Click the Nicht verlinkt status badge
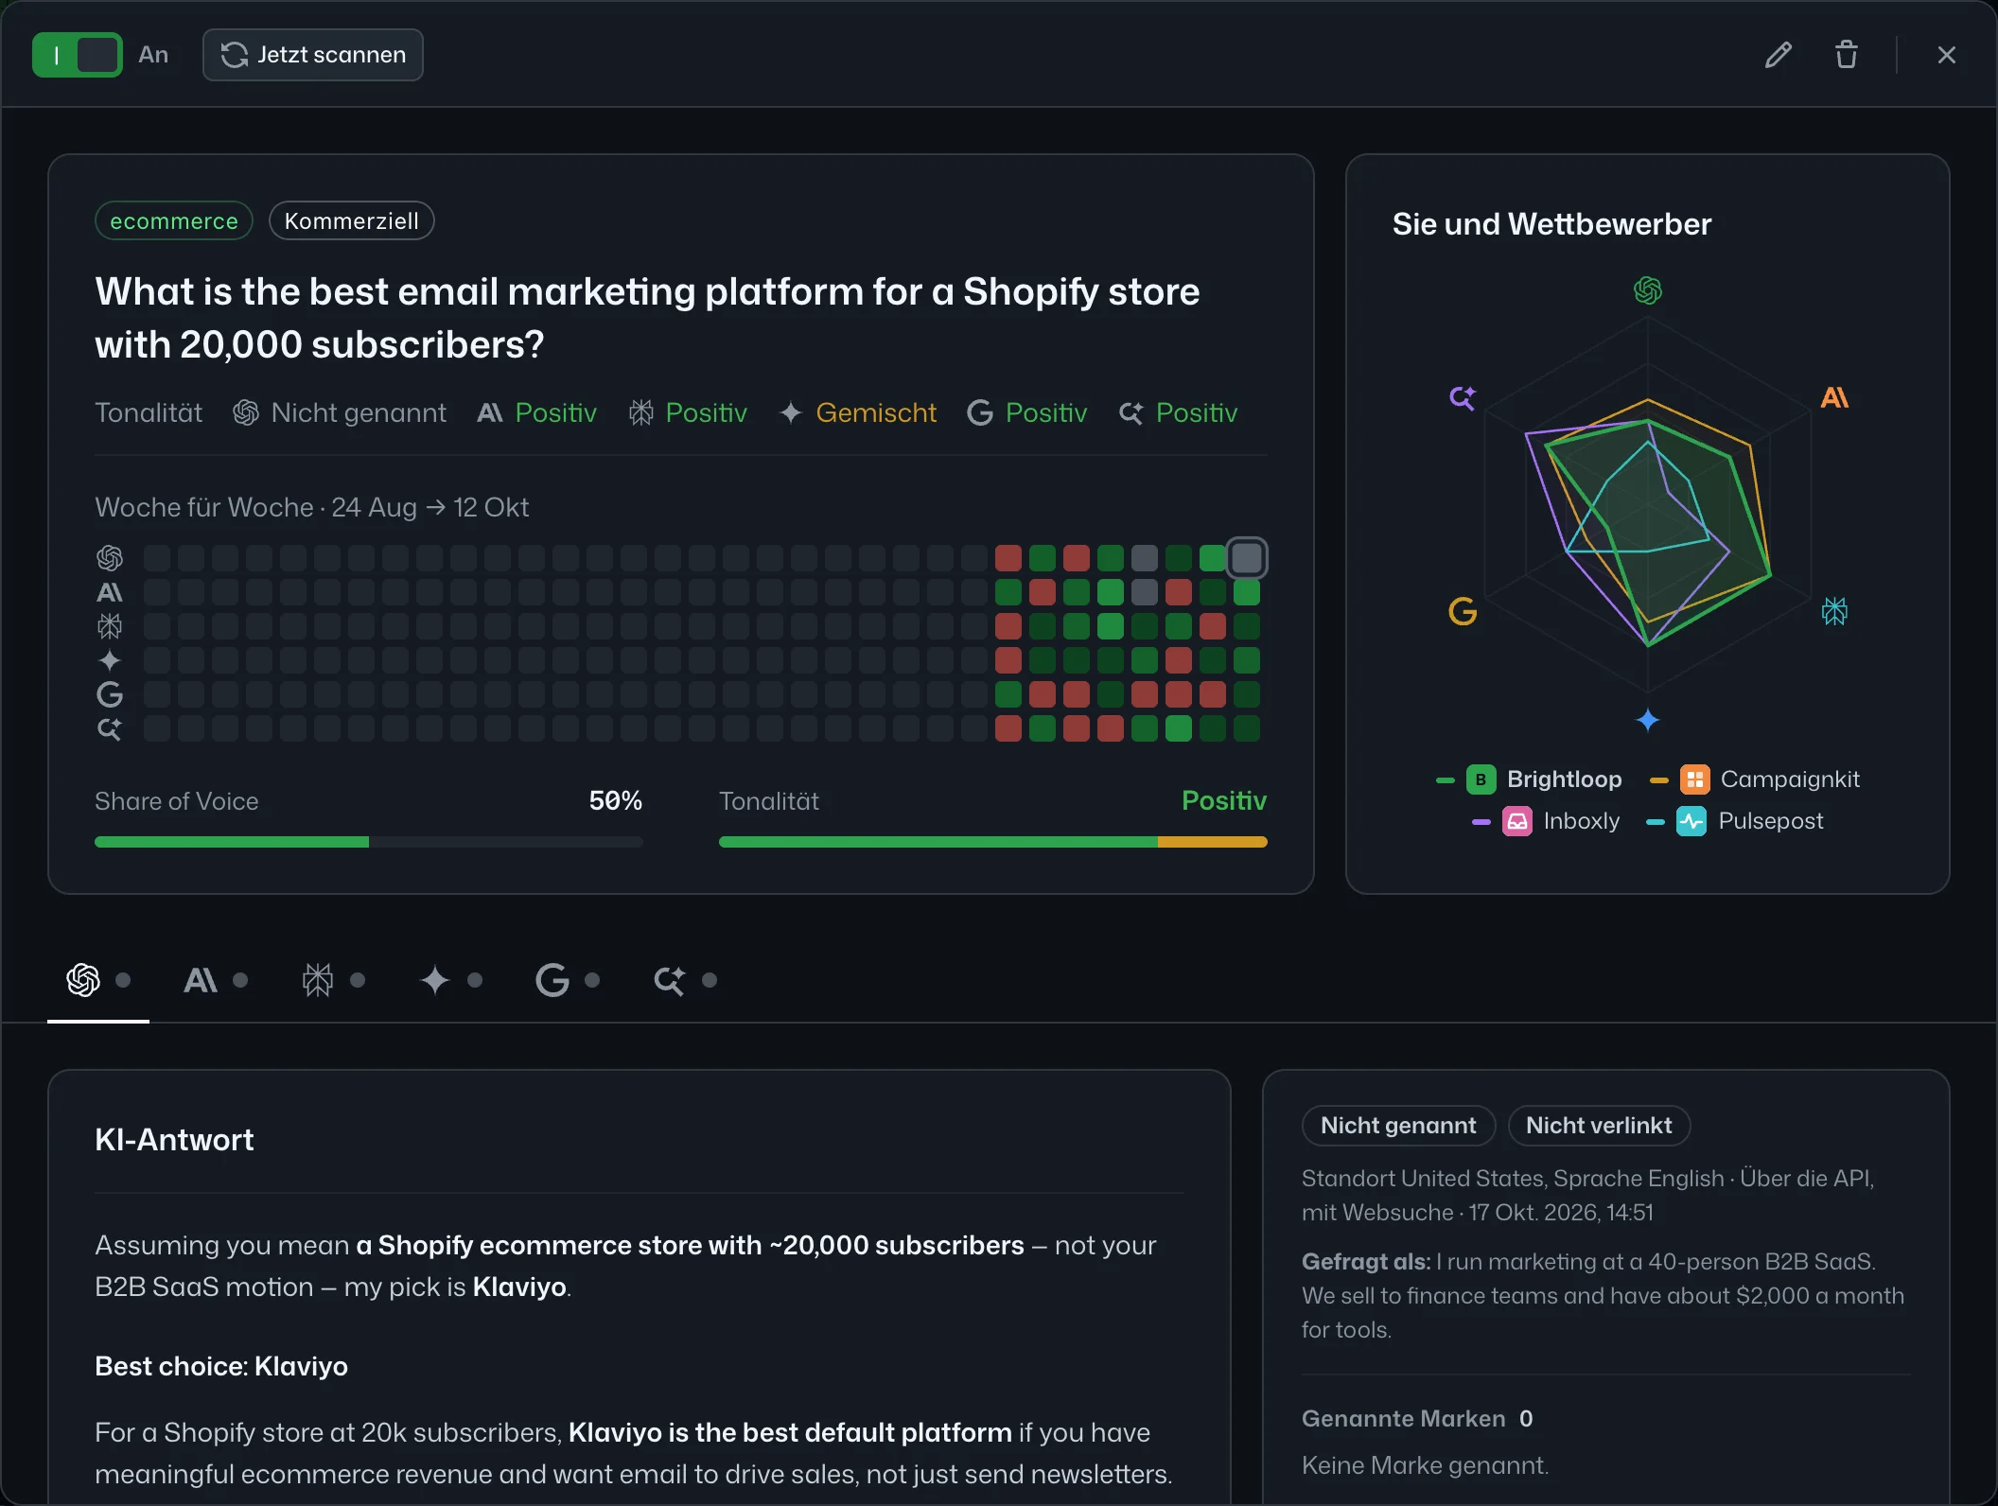The image size is (1998, 1506). tap(1599, 1126)
